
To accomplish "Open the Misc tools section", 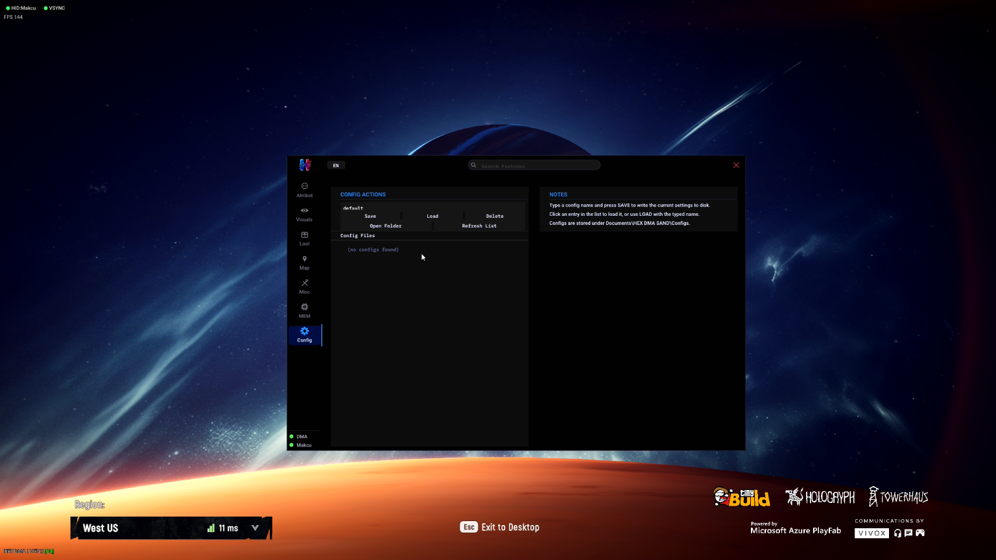I will pyautogui.click(x=304, y=286).
